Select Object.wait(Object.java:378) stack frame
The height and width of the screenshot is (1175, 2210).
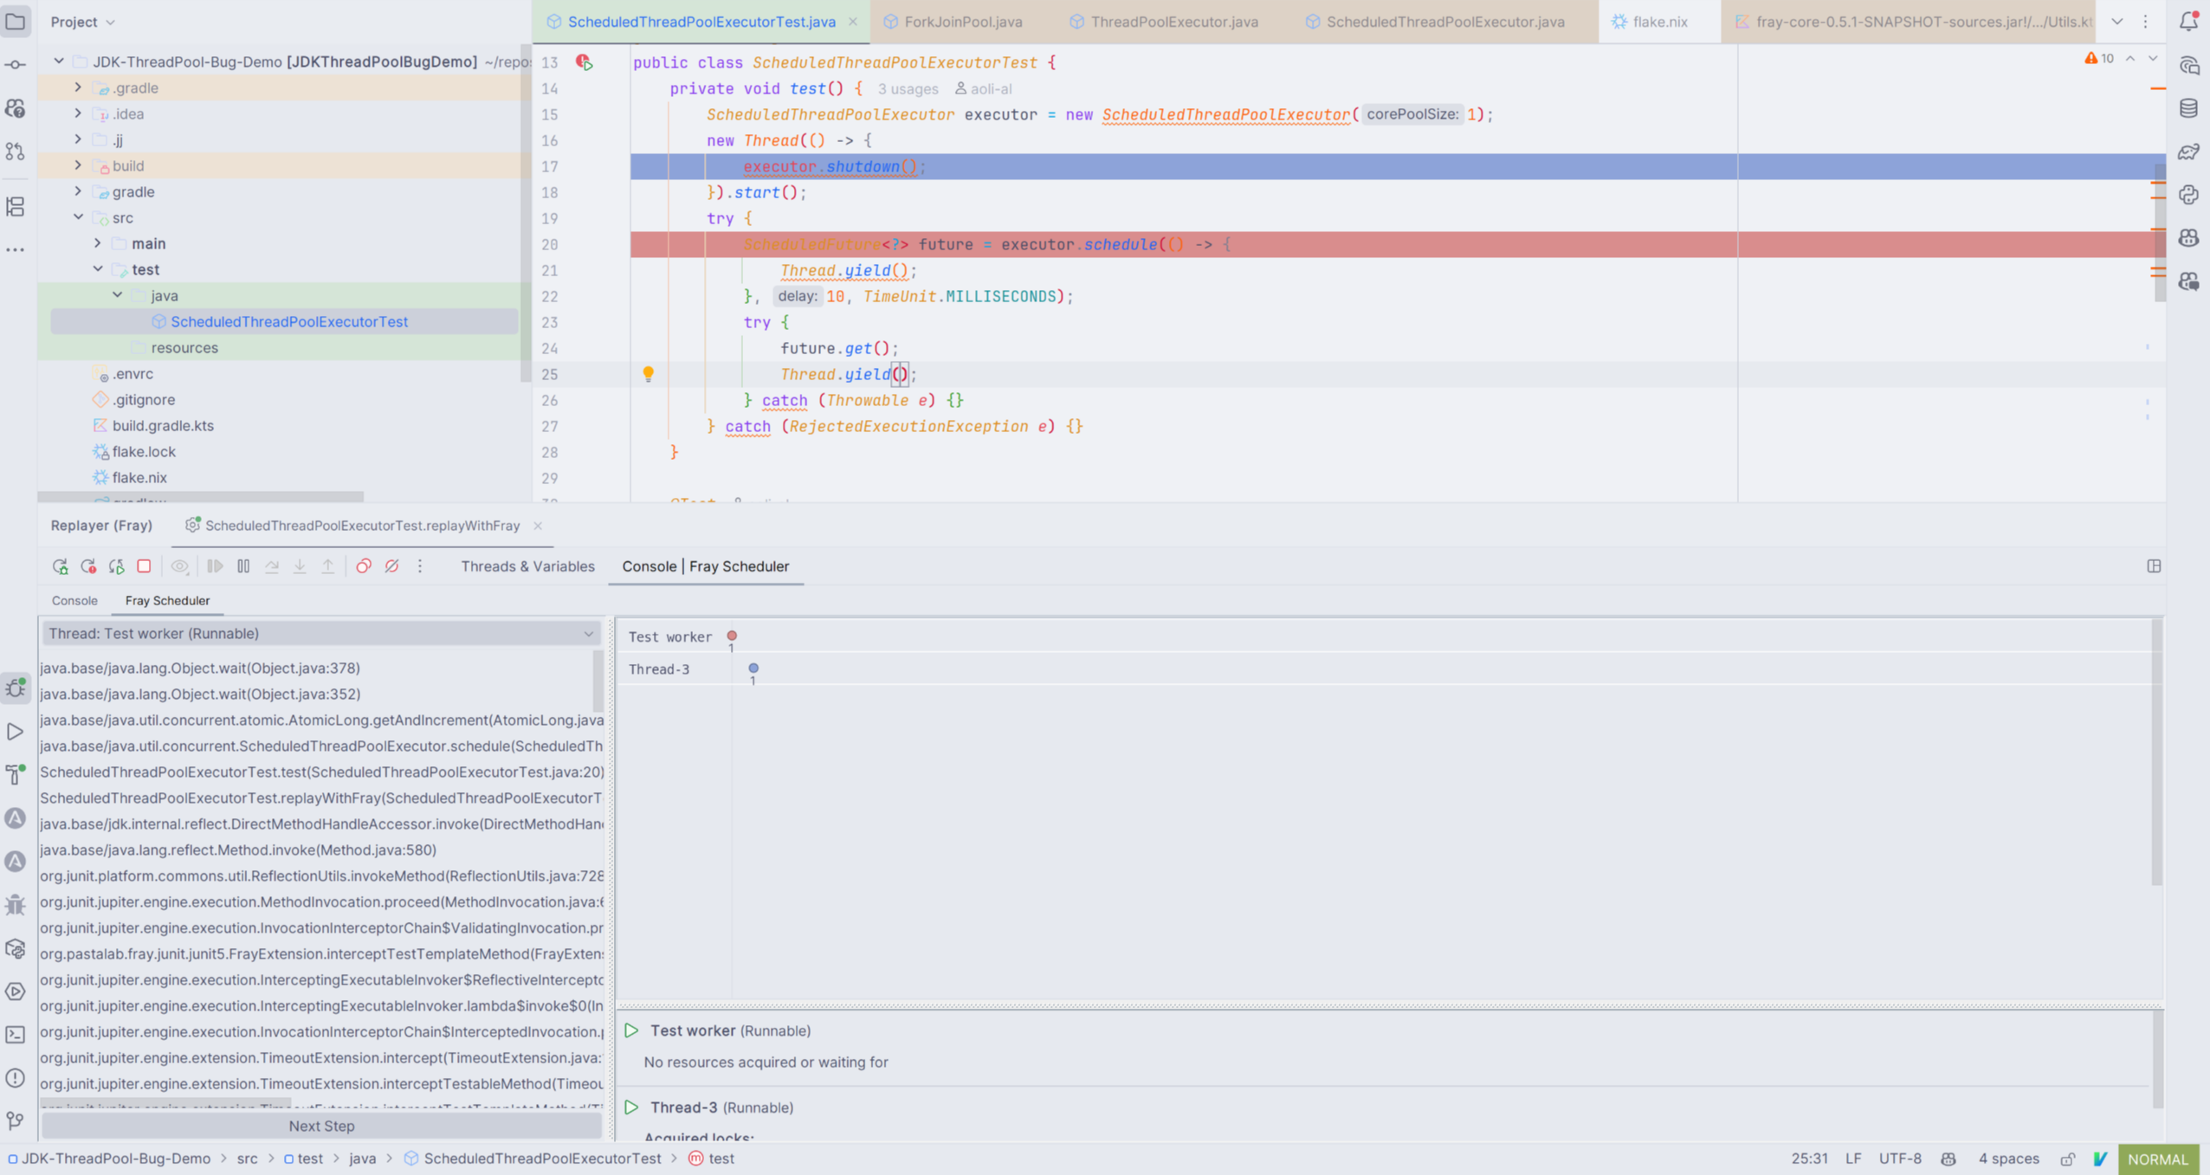click(200, 668)
